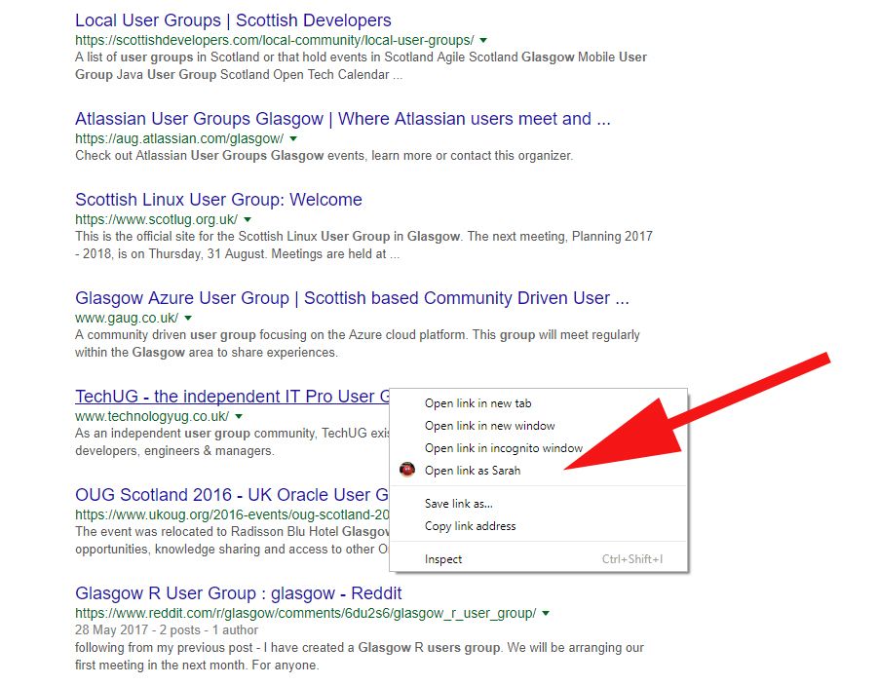Open Scottish Linux User Group: Welcome link

pyautogui.click(x=218, y=200)
